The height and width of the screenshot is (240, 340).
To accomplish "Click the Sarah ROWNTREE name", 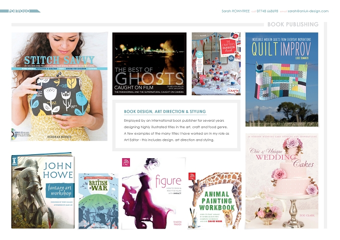I will coord(235,11).
